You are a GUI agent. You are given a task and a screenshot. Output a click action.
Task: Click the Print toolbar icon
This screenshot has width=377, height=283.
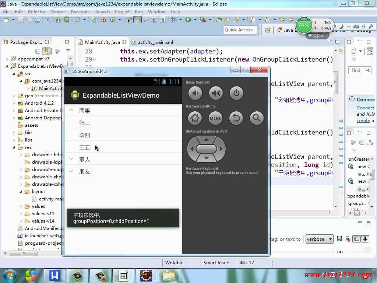37,20
